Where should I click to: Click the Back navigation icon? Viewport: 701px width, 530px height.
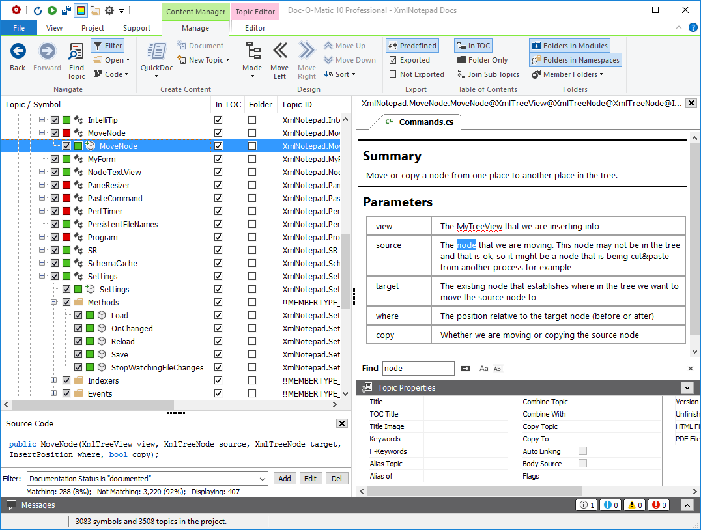[18, 51]
